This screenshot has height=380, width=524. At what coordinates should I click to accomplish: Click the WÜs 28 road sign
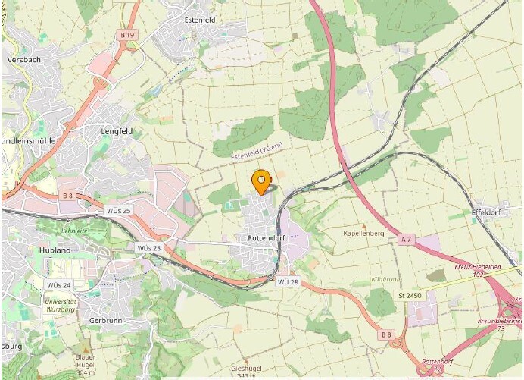(149, 248)
